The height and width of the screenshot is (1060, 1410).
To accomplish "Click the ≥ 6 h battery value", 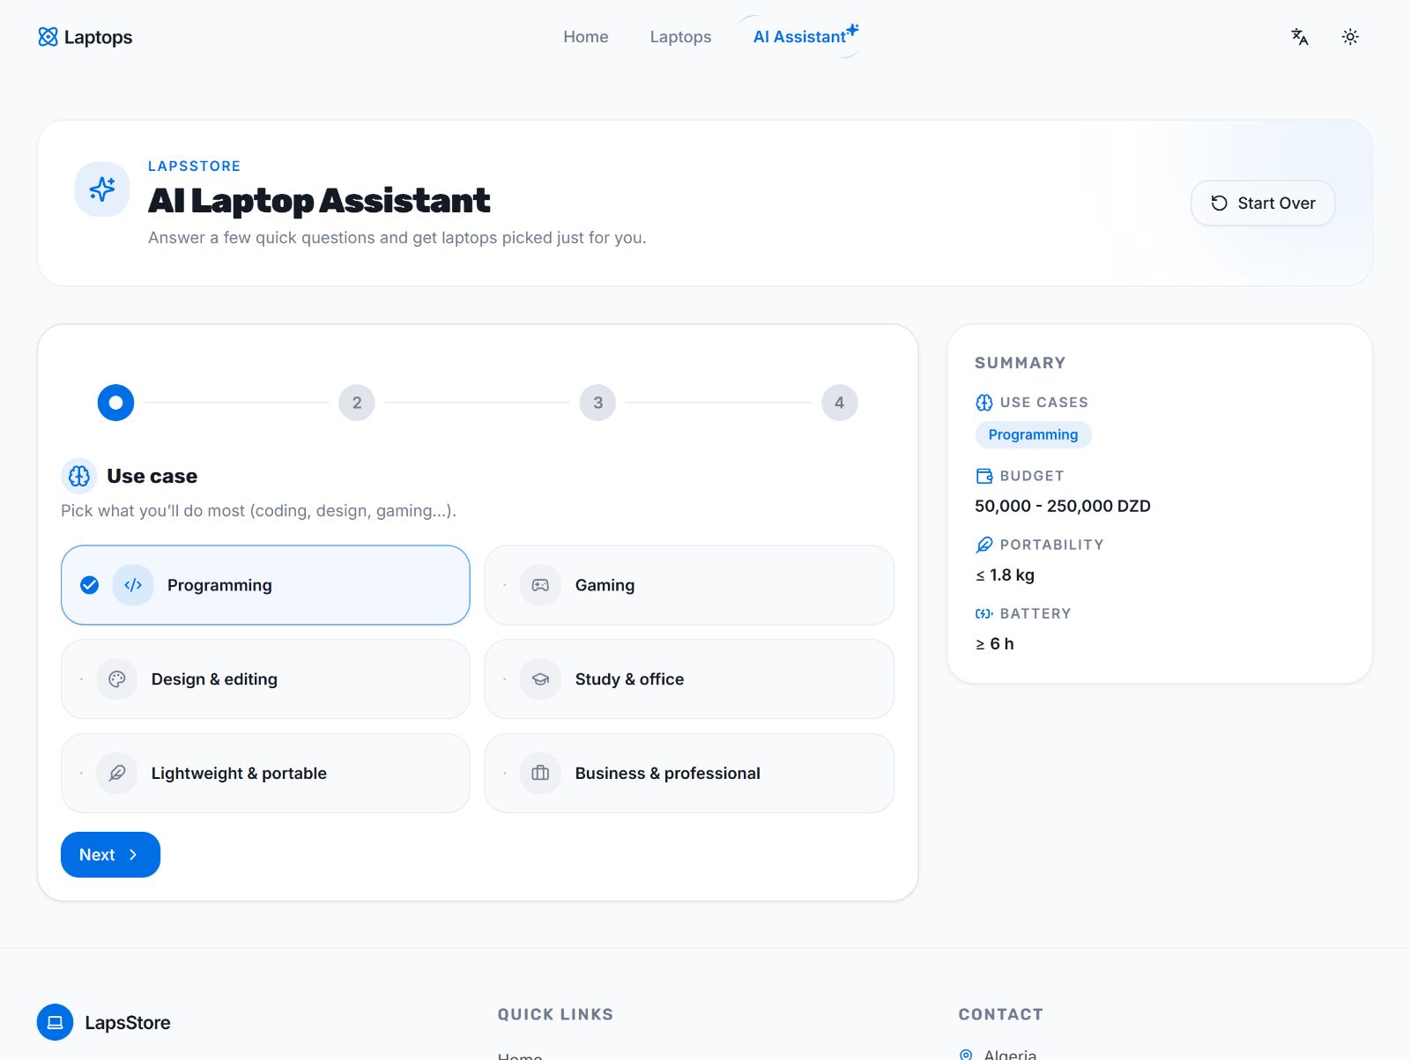I will pyautogui.click(x=995, y=643).
